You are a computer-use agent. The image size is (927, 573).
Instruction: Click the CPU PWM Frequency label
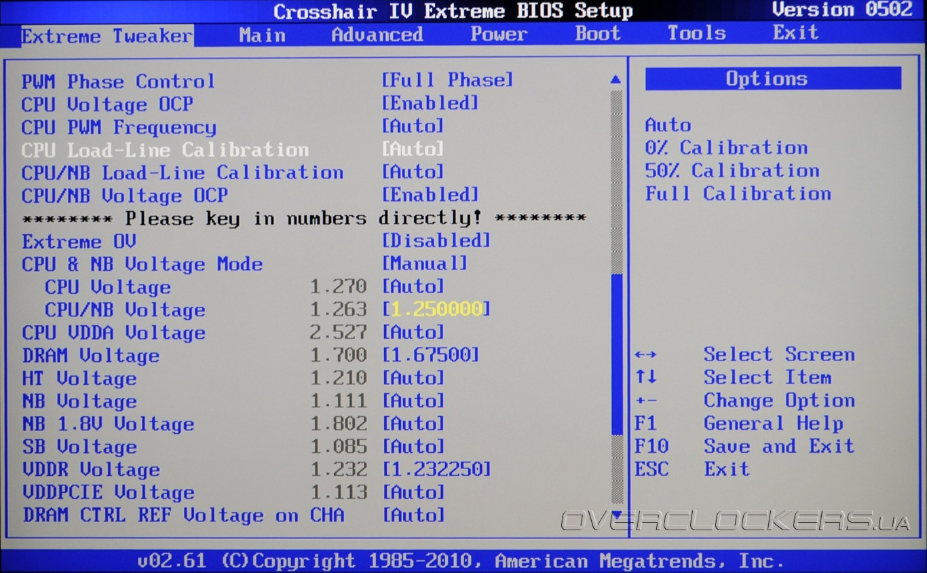point(119,127)
